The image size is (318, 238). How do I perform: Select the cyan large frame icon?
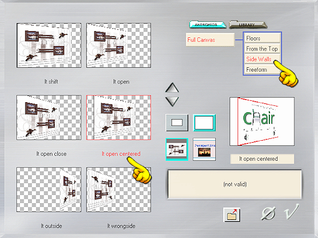pyautogui.click(x=204, y=123)
